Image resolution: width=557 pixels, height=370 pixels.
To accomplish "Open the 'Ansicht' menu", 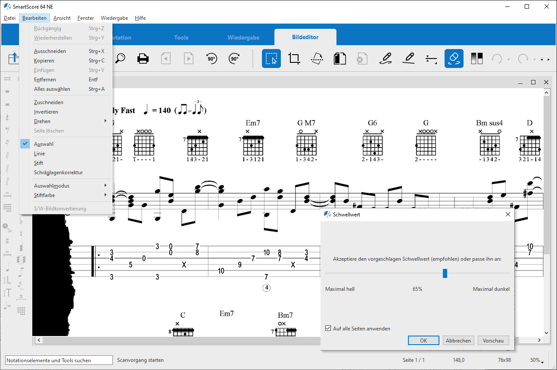I will point(62,18).
